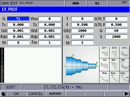Select the S spindle speed field
130x97 pixels.
(x=116, y=37)
